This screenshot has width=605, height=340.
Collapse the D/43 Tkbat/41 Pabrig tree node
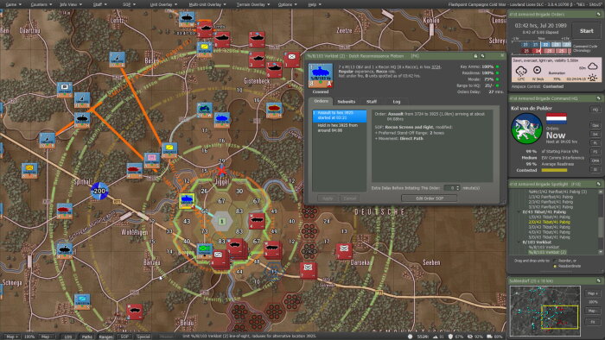[x=519, y=211]
